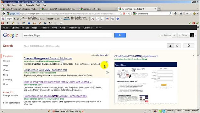Screen dimensions: 200x113
Task: Click the MozBar highlight links pencil icon
Action: point(103,19)
